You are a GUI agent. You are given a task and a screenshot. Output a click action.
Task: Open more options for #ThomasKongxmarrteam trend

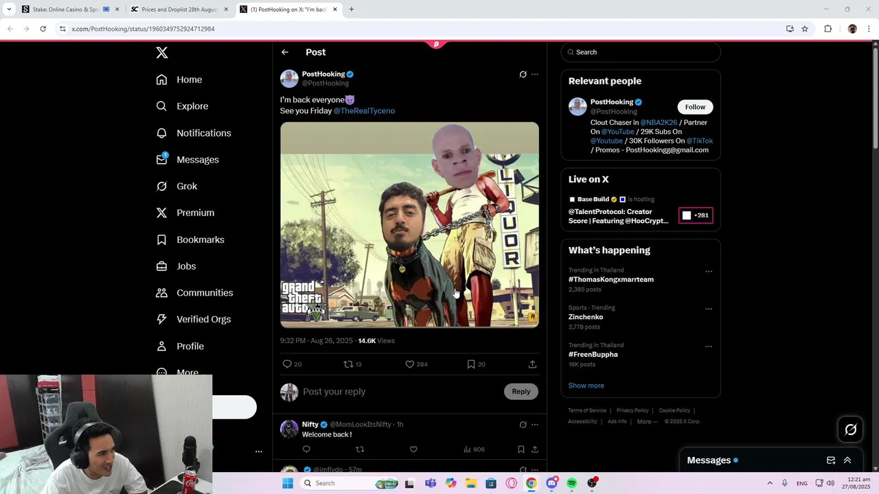pos(709,272)
